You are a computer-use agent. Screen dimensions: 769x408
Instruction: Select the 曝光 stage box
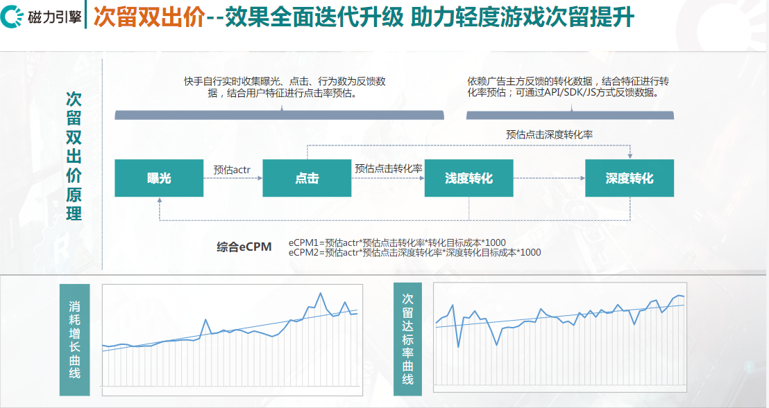159,178
